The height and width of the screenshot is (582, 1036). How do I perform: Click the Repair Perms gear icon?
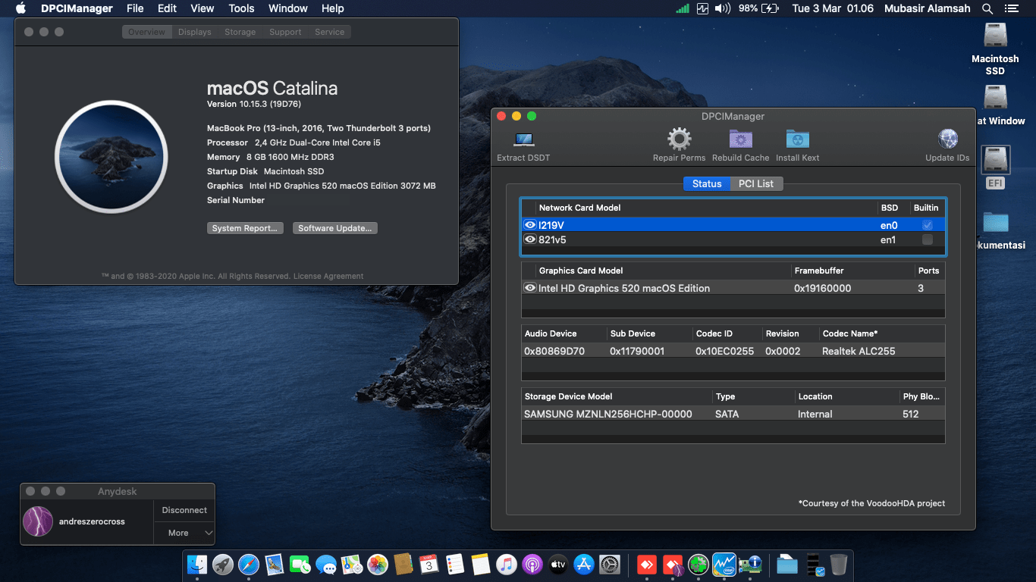[x=679, y=139]
